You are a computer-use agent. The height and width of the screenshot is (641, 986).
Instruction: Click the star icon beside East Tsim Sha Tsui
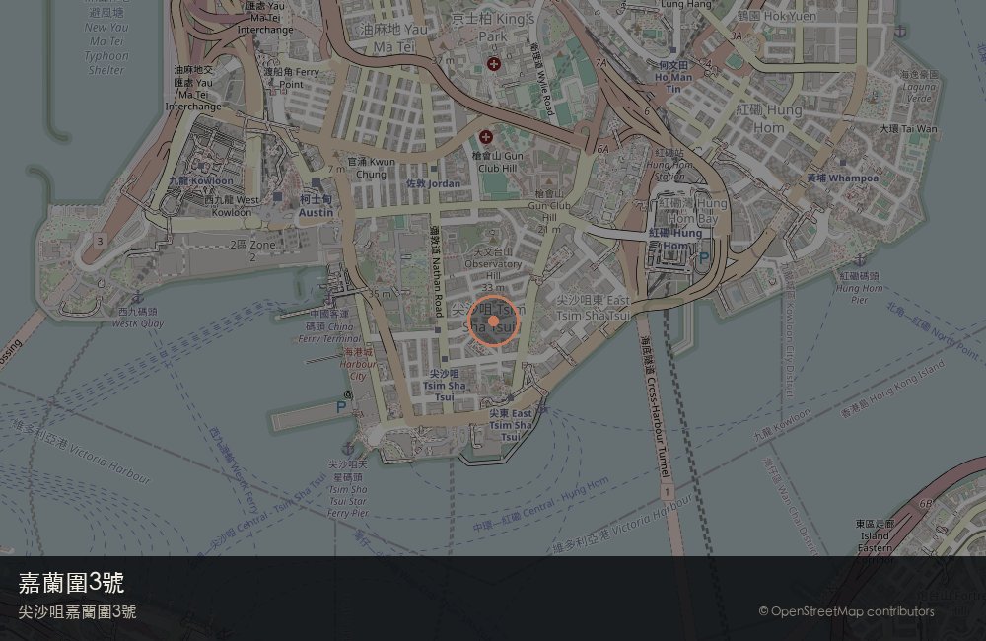(x=544, y=410)
